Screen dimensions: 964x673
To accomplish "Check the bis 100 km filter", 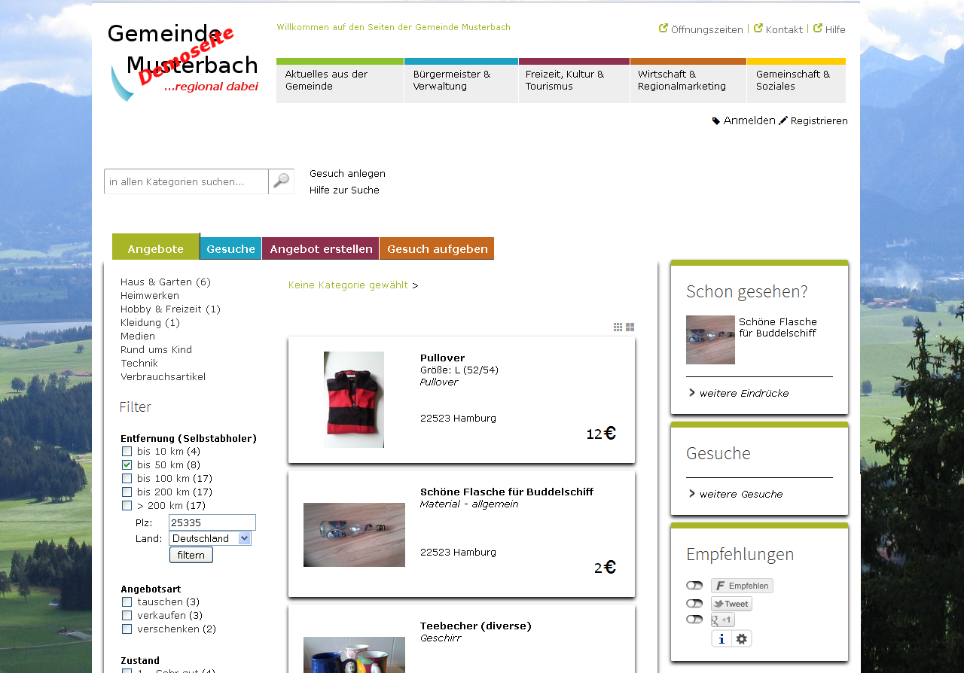I will (127, 479).
